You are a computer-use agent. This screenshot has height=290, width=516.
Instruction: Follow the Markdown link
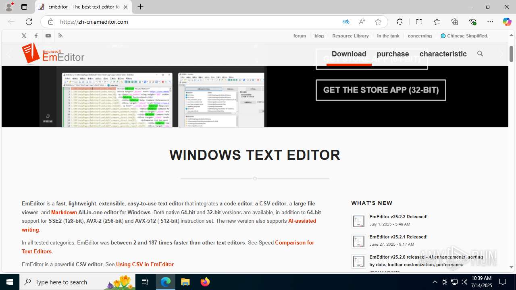click(x=64, y=212)
